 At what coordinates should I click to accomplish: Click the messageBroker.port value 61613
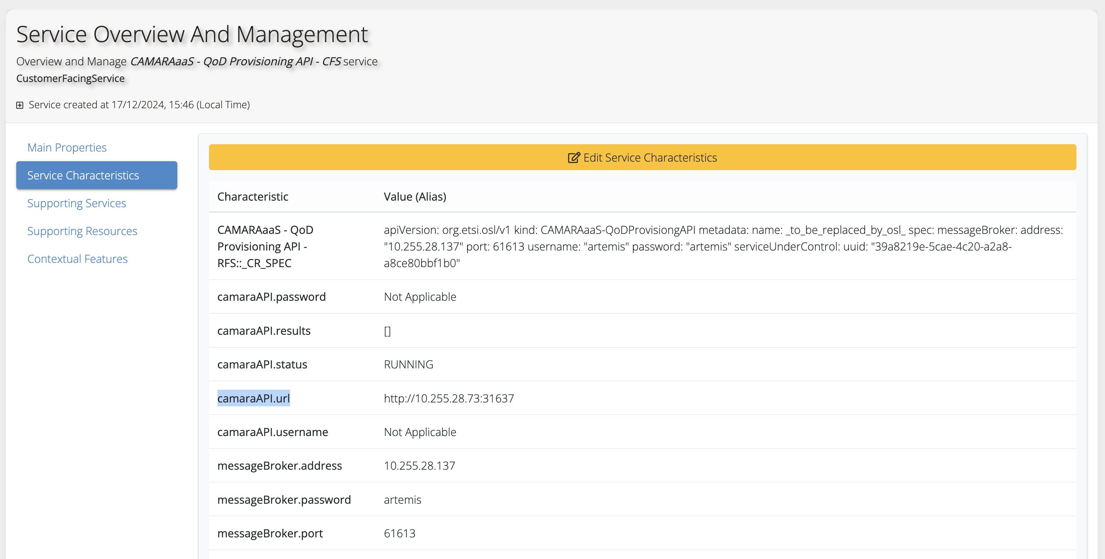(399, 533)
